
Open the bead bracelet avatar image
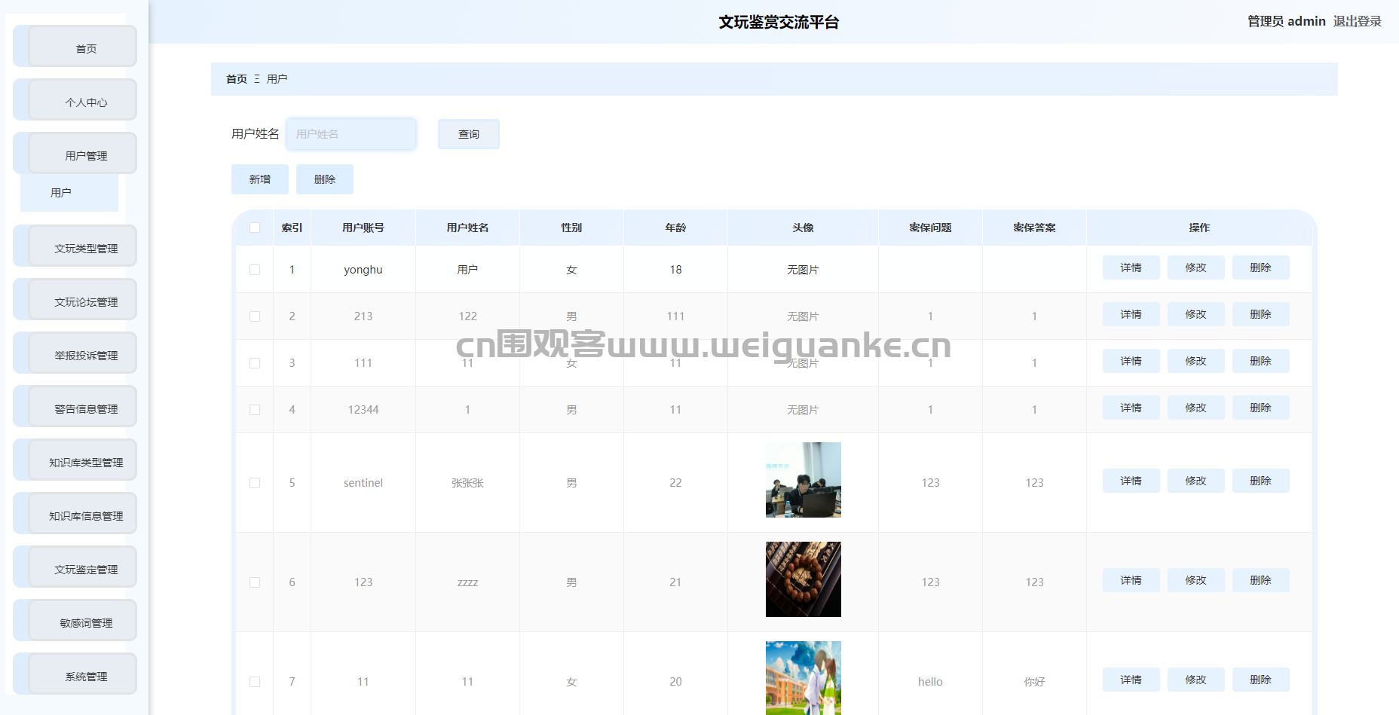pos(803,579)
